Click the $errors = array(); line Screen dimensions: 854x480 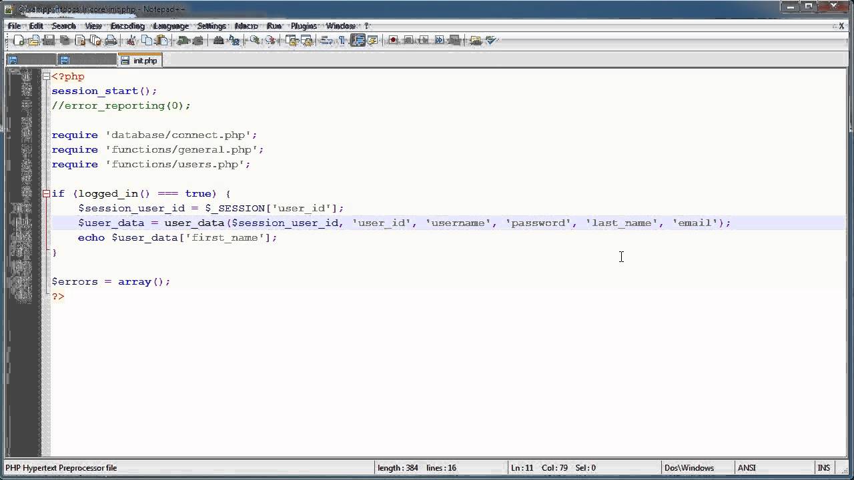point(111,282)
